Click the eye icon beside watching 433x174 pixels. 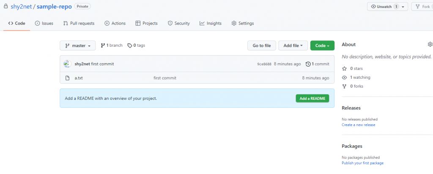[x=344, y=78]
